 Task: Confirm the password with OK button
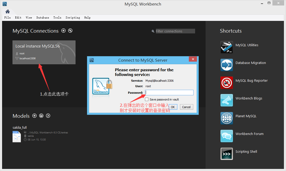173,107
